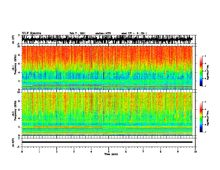This screenshot has width=220, height=170.
Task: Click the ch.1 color bar PSD units label
Action: pos(208,72)
